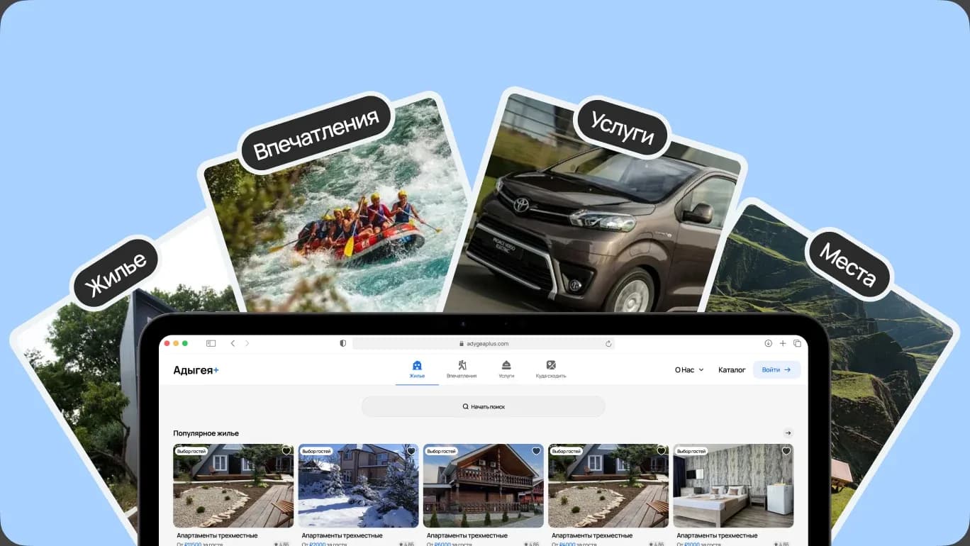Go back to the previous page
This screenshot has width=970, height=546.
(x=233, y=343)
